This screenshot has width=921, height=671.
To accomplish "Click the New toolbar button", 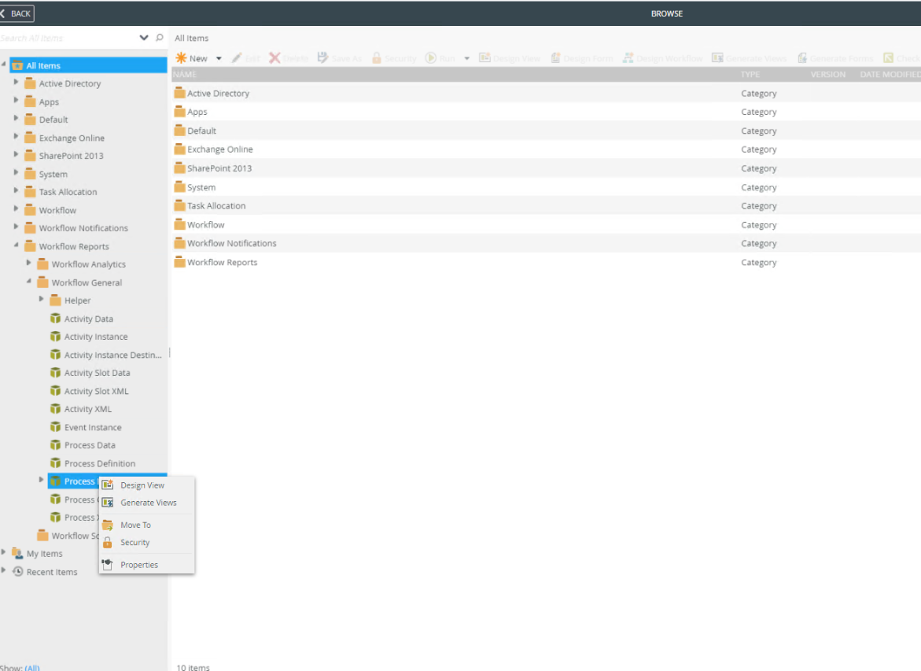I will [192, 58].
